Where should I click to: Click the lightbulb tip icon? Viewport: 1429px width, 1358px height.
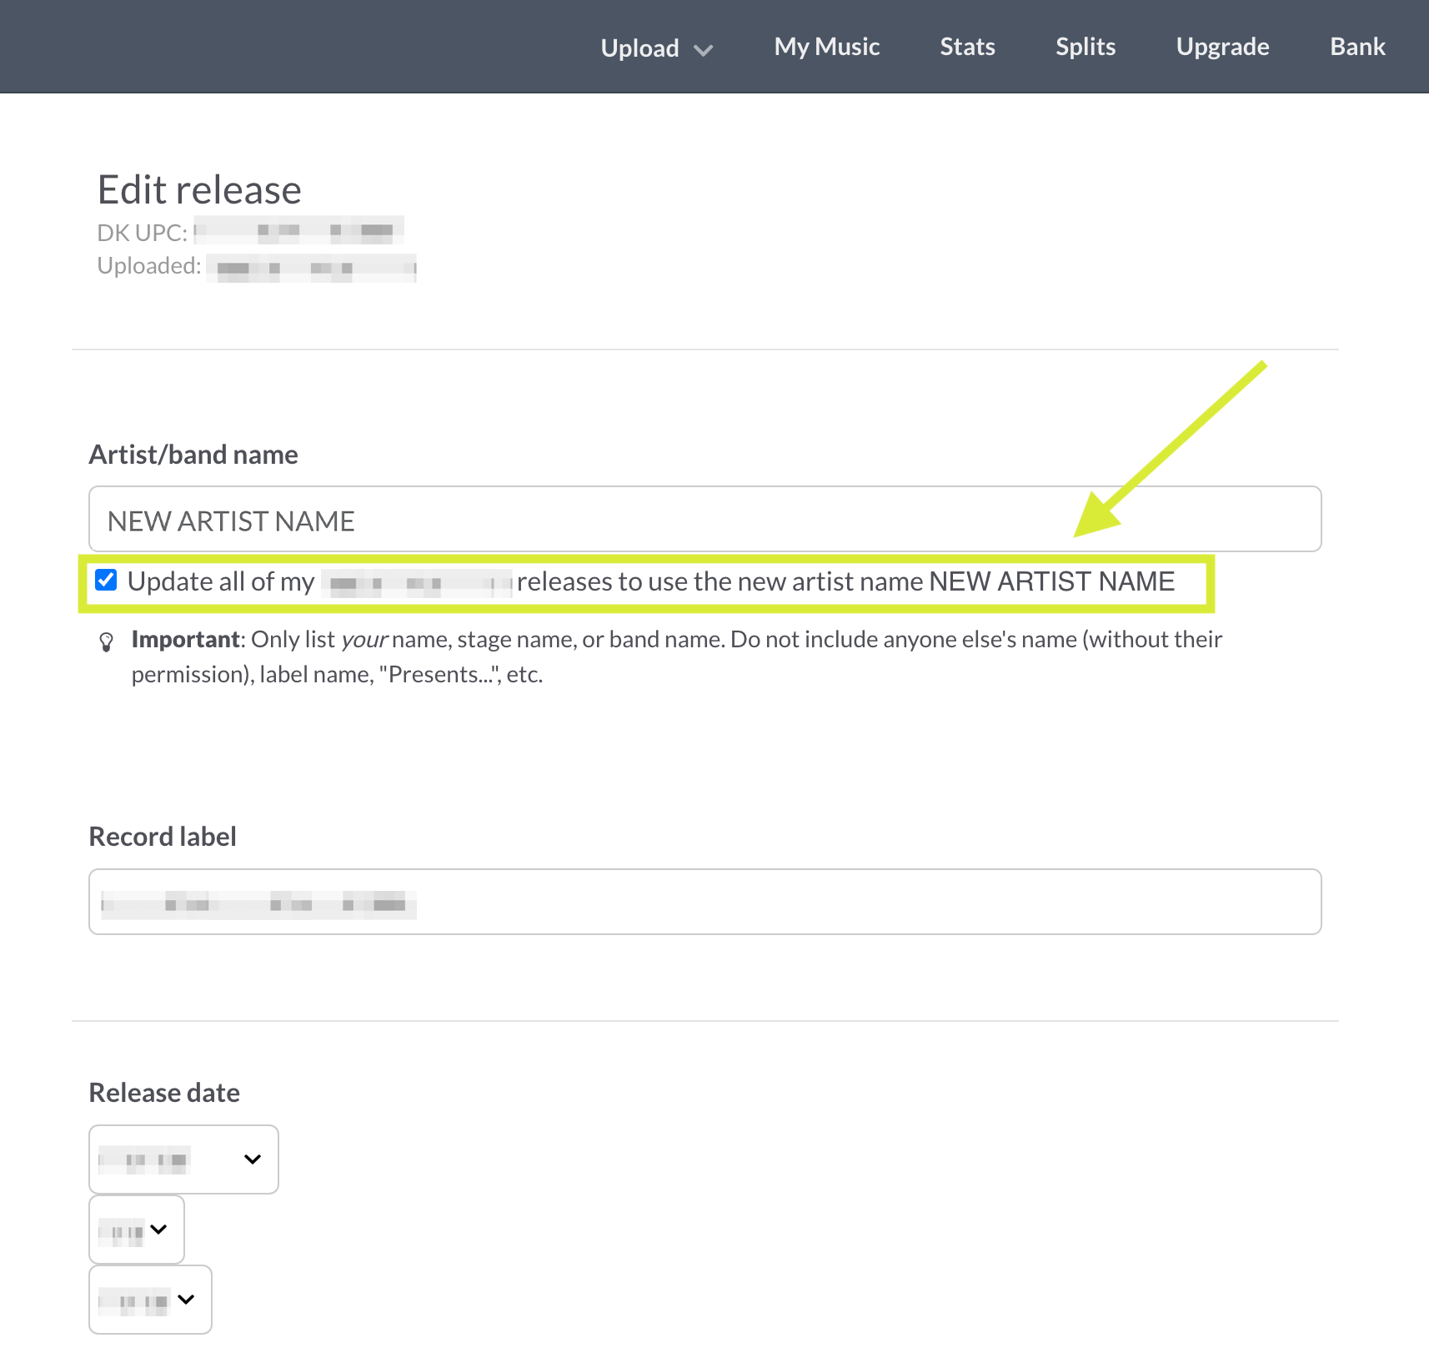tap(106, 641)
